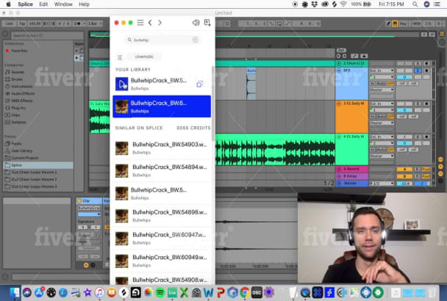Viewport: 447px width, 301px height.
Task: Select BullwhipCrack_BW.60949 sample
Action: 162,261
